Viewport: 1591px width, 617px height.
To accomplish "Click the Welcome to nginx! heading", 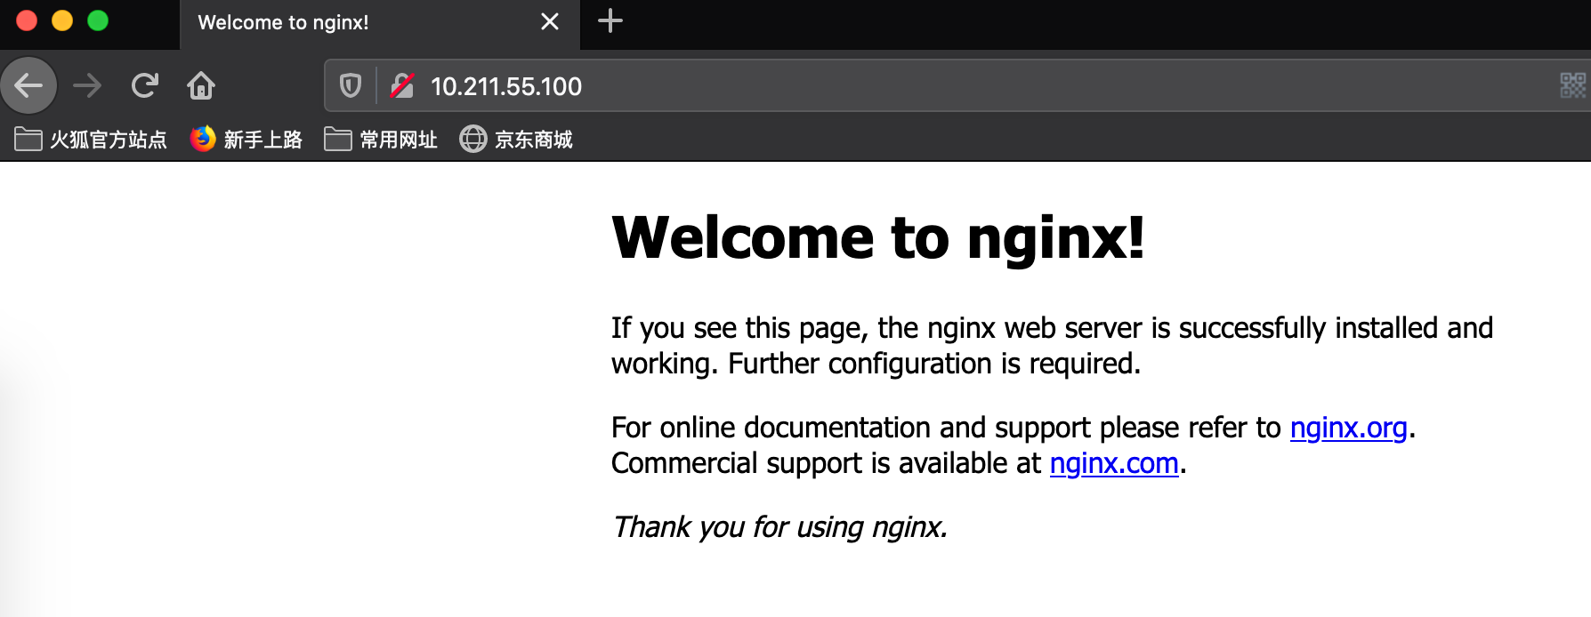I will click(x=878, y=237).
